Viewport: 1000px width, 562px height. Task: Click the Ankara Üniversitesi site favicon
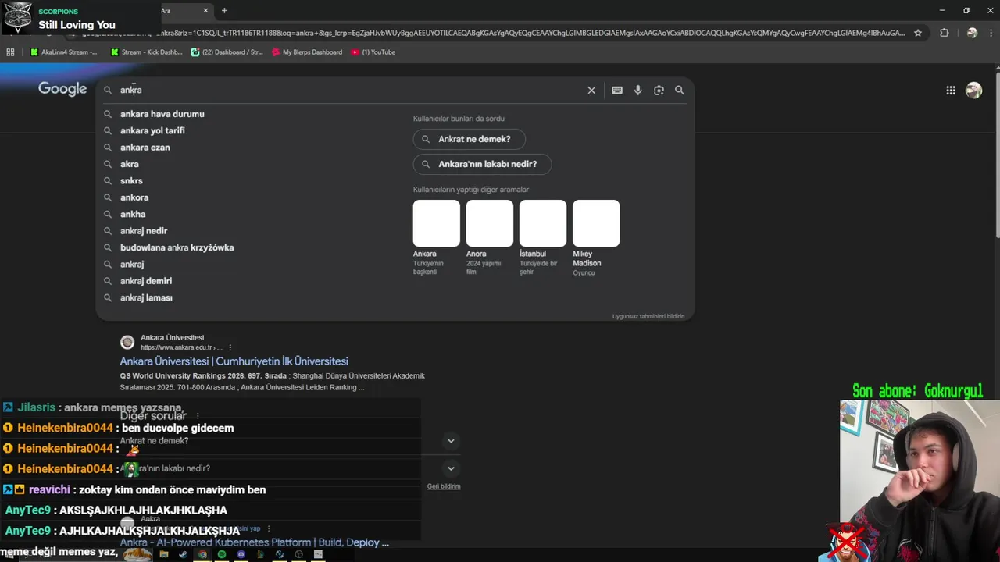pos(127,342)
